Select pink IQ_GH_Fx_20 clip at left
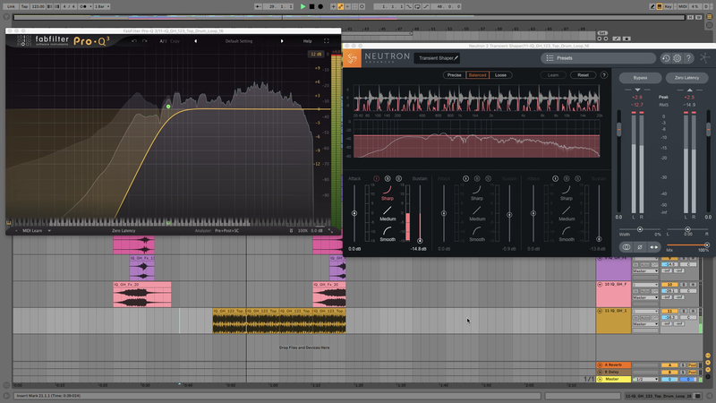Screen dimensions: 716x403 pyautogui.click(x=142, y=295)
